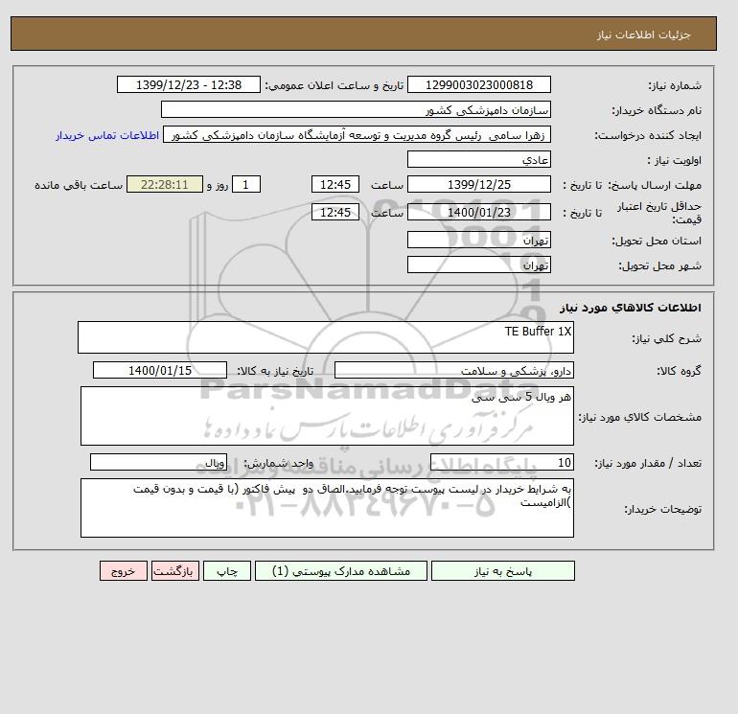Click the بازگشت back button
The image size is (738, 714).
click(175, 571)
